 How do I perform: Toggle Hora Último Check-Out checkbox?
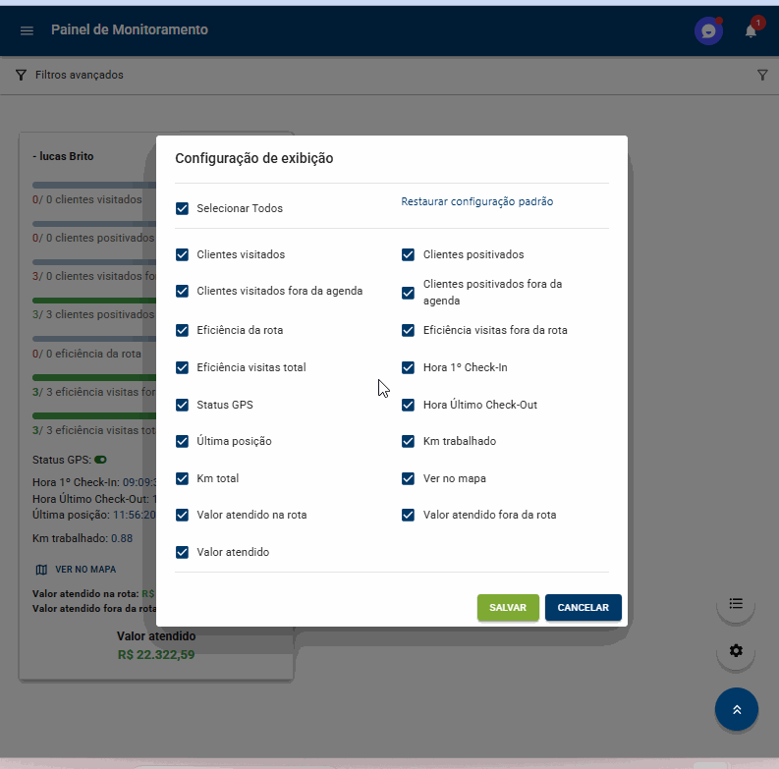408,405
